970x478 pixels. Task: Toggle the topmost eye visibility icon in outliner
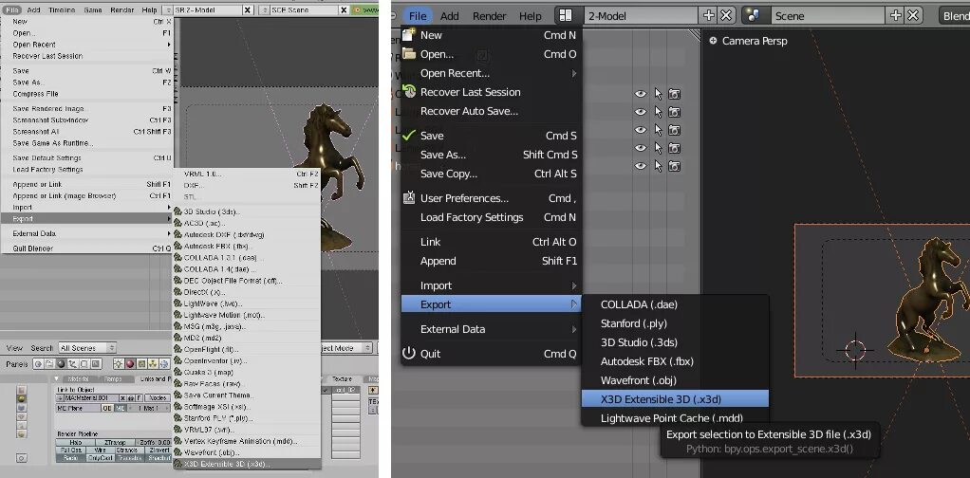click(641, 94)
